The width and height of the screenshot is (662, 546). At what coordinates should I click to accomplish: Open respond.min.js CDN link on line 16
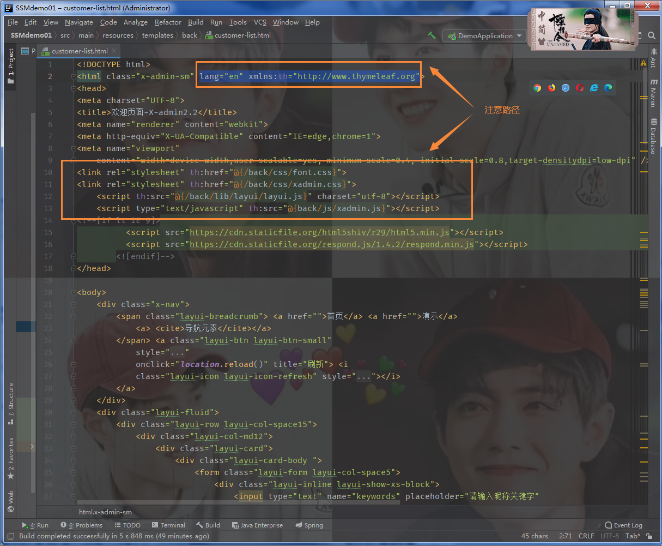331,244
